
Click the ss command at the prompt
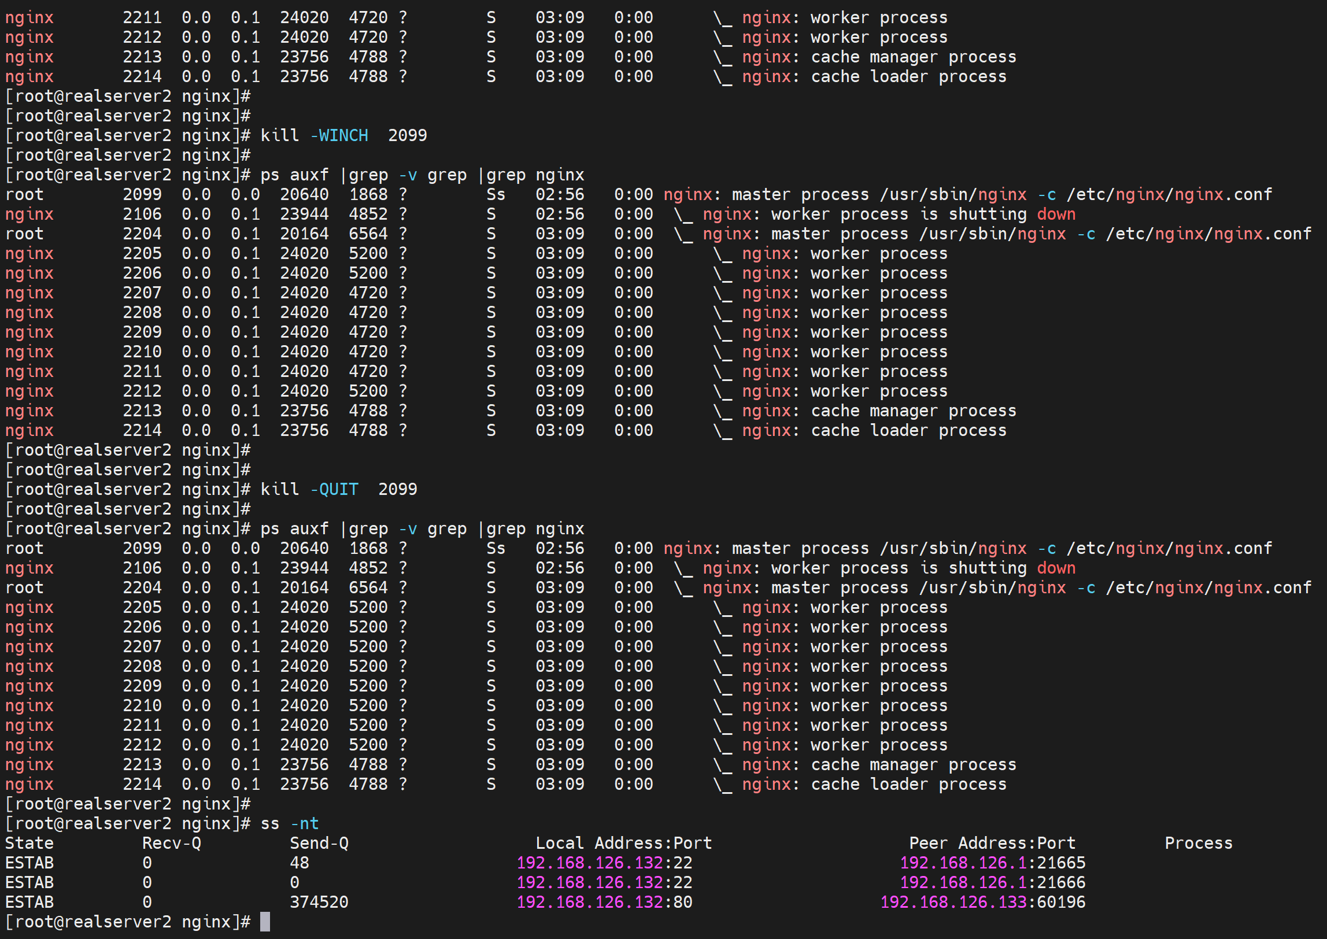[269, 823]
